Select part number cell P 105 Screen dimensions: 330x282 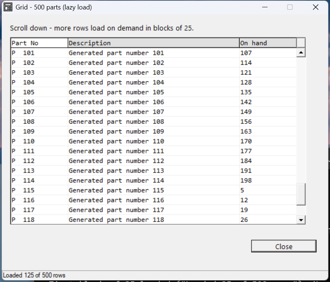point(39,92)
